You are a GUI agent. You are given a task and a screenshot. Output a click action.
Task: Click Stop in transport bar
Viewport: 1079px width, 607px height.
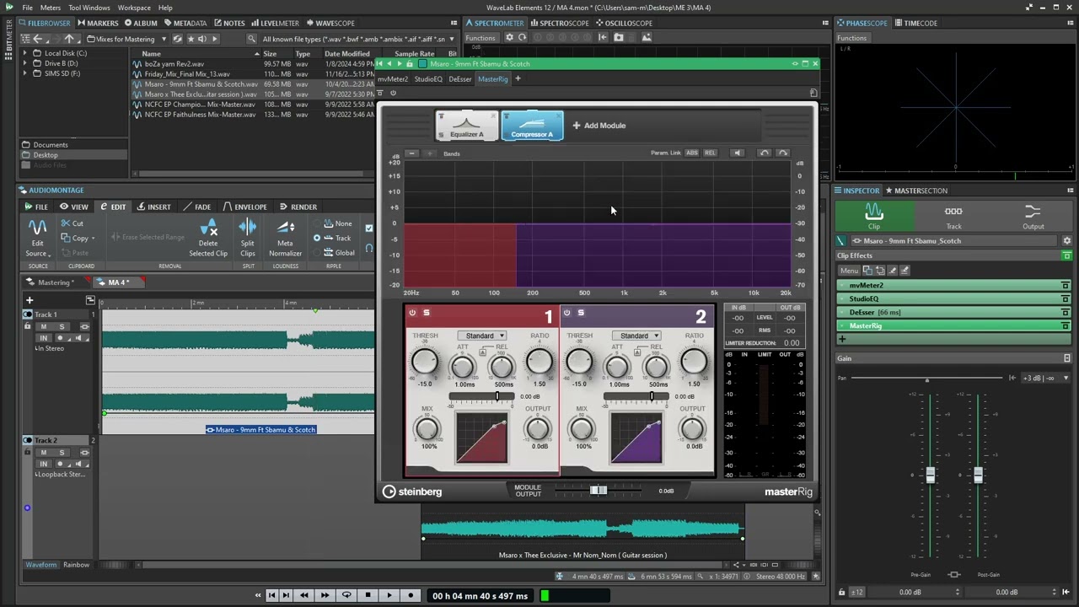(x=368, y=596)
